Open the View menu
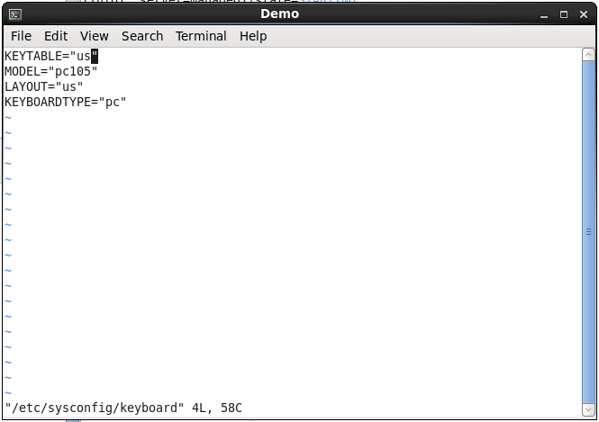The width and height of the screenshot is (599, 422). 94,36
